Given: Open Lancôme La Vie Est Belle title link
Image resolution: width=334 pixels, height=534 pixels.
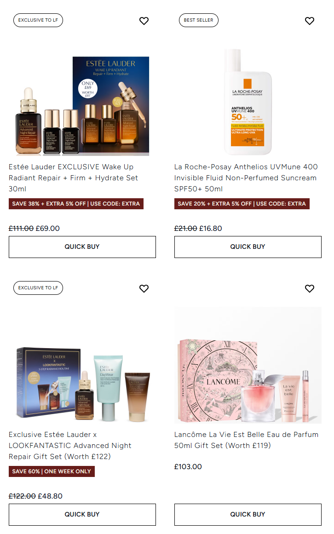Looking at the screenshot, I should click(246, 440).
